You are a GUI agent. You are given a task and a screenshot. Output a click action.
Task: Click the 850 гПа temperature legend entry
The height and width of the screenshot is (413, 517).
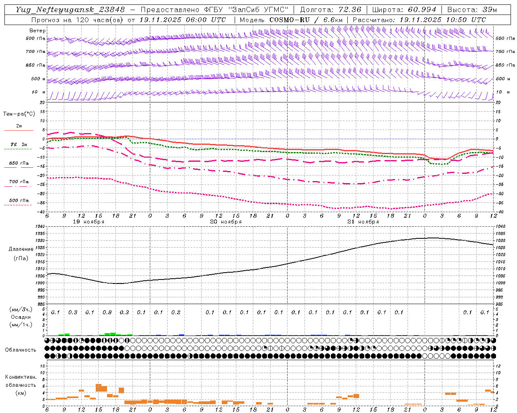[x=19, y=165]
